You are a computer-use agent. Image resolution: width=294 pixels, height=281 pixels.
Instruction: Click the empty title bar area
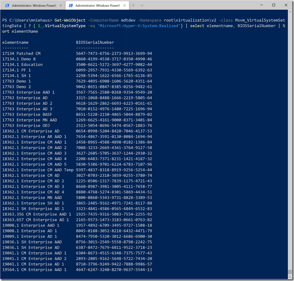[196, 5]
